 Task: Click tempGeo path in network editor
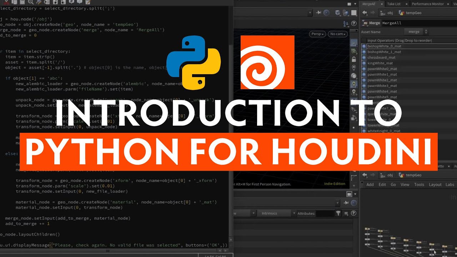(410, 175)
